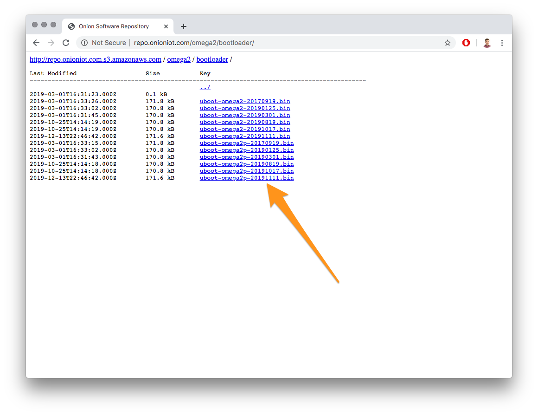
Task: Open the Chrome three-dot menu
Action: coord(502,43)
